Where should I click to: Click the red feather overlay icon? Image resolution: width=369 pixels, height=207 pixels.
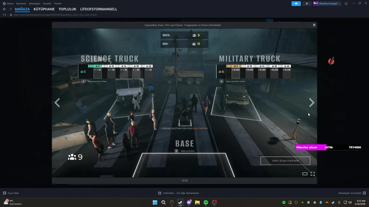[331, 61]
